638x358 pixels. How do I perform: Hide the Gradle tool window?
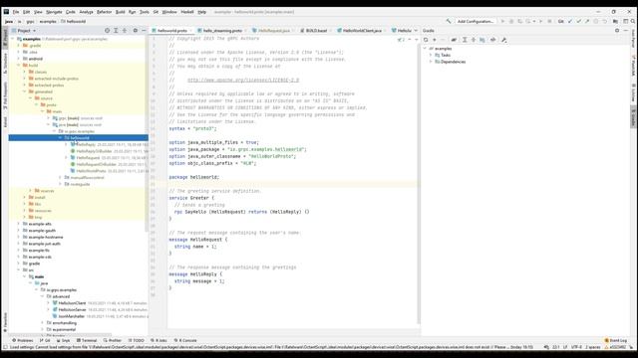click(x=626, y=31)
